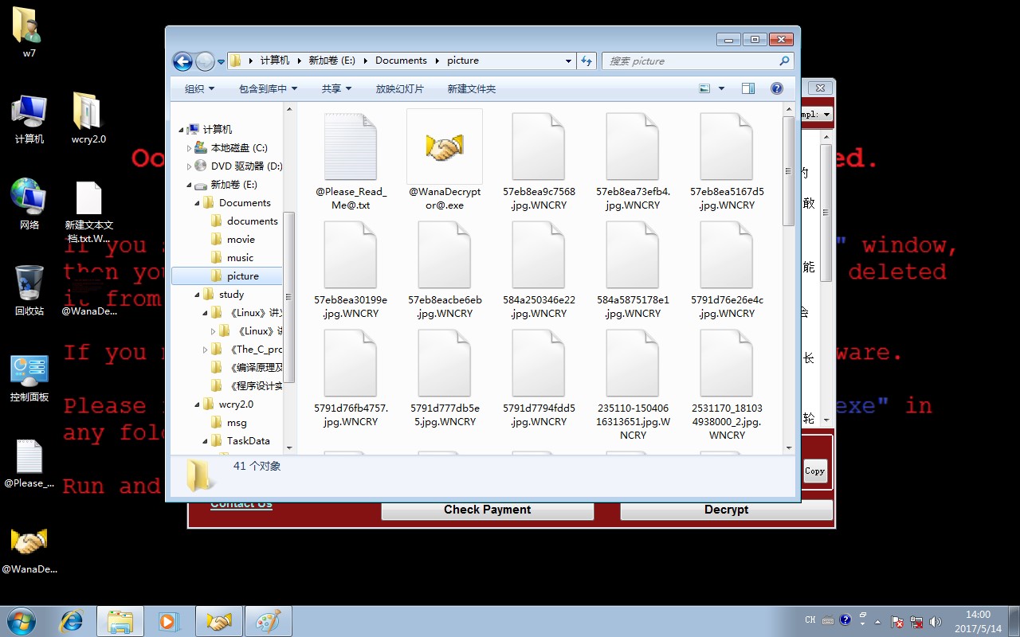Expand the 本地磁盘 (C:) tree node
This screenshot has height=637, width=1020.
pyautogui.click(x=190, y=147)
